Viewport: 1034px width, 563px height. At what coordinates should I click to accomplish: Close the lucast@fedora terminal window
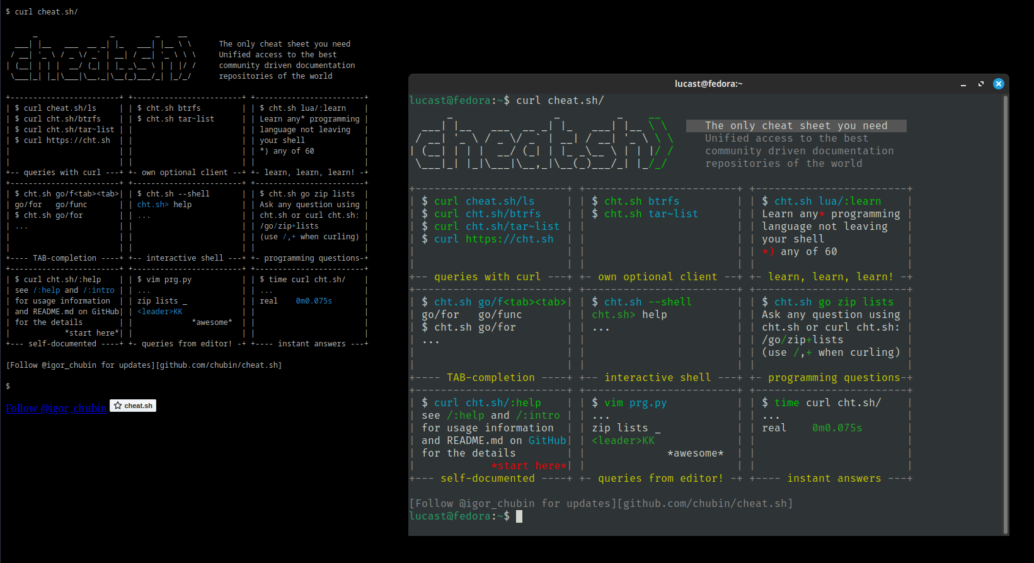(x=998, y=84)
